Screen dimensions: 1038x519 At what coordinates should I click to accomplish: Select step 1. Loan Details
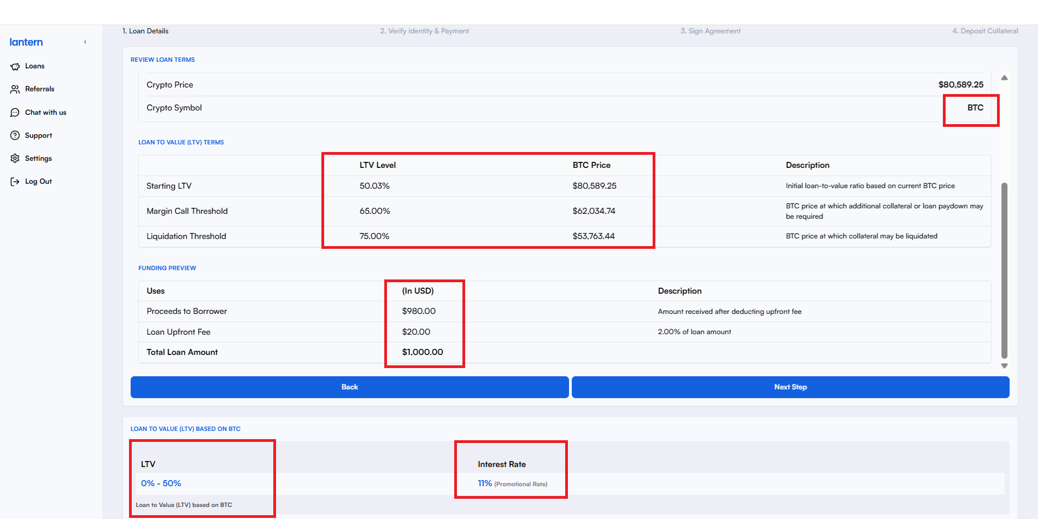click(x=145, y=31)
